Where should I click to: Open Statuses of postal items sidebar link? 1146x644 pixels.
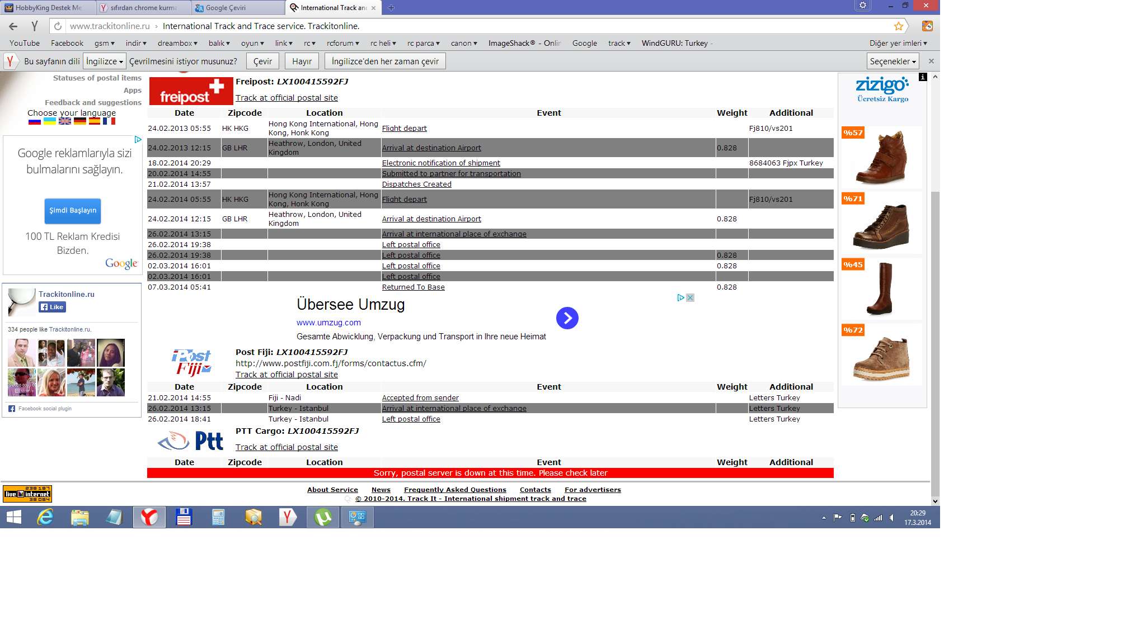(97, 78)
